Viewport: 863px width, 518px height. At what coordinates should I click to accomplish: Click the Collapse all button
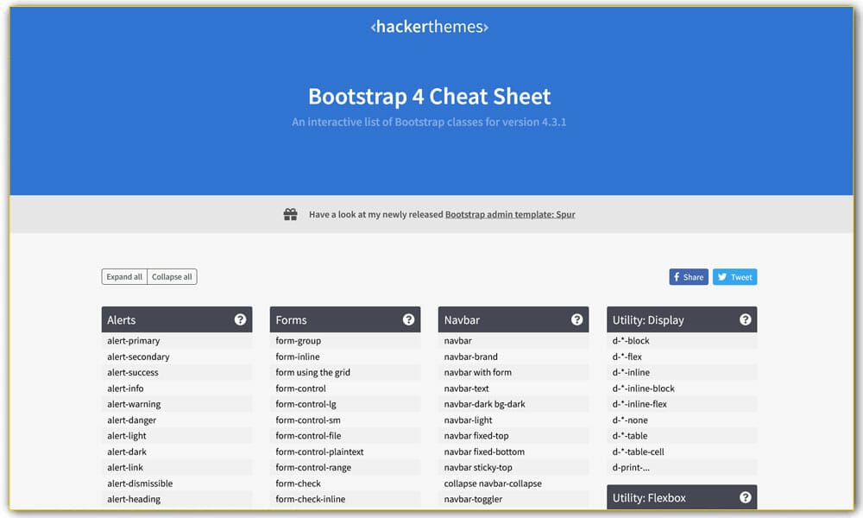172,276
